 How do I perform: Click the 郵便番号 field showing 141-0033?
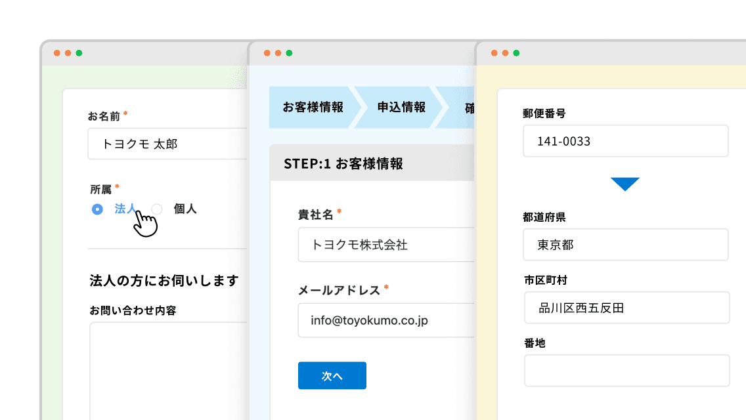(625, 141)
